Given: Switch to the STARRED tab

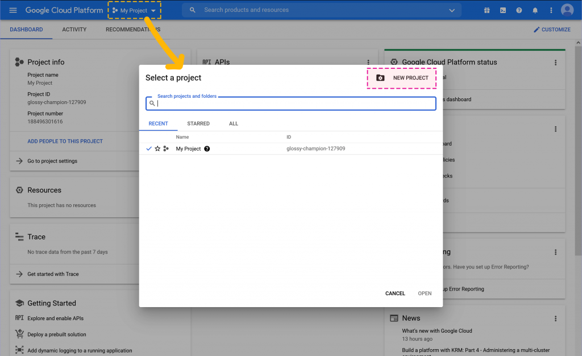Looking at the screenshot, I should [198, 123].
